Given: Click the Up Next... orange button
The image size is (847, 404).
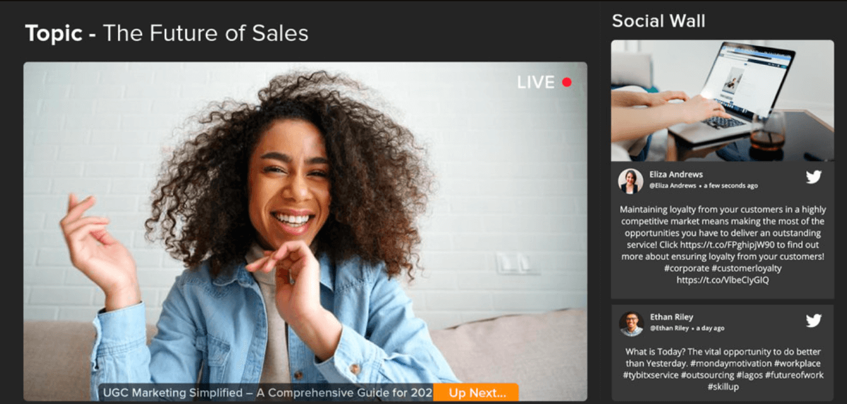Looking at the screenshot, I should 477,393.
